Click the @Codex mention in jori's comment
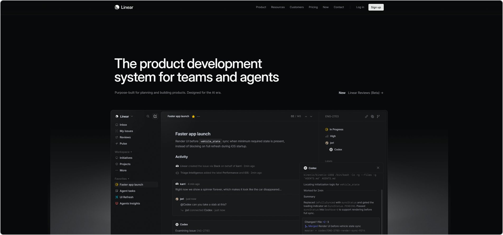 pyautogui.click(x=186, y=205)
